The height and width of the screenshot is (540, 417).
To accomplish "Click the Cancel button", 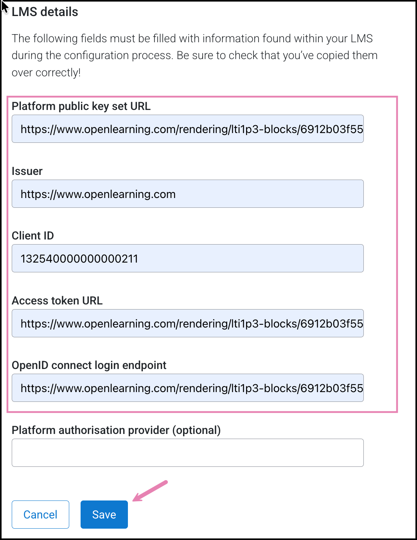I will click(x=40, y=515).
